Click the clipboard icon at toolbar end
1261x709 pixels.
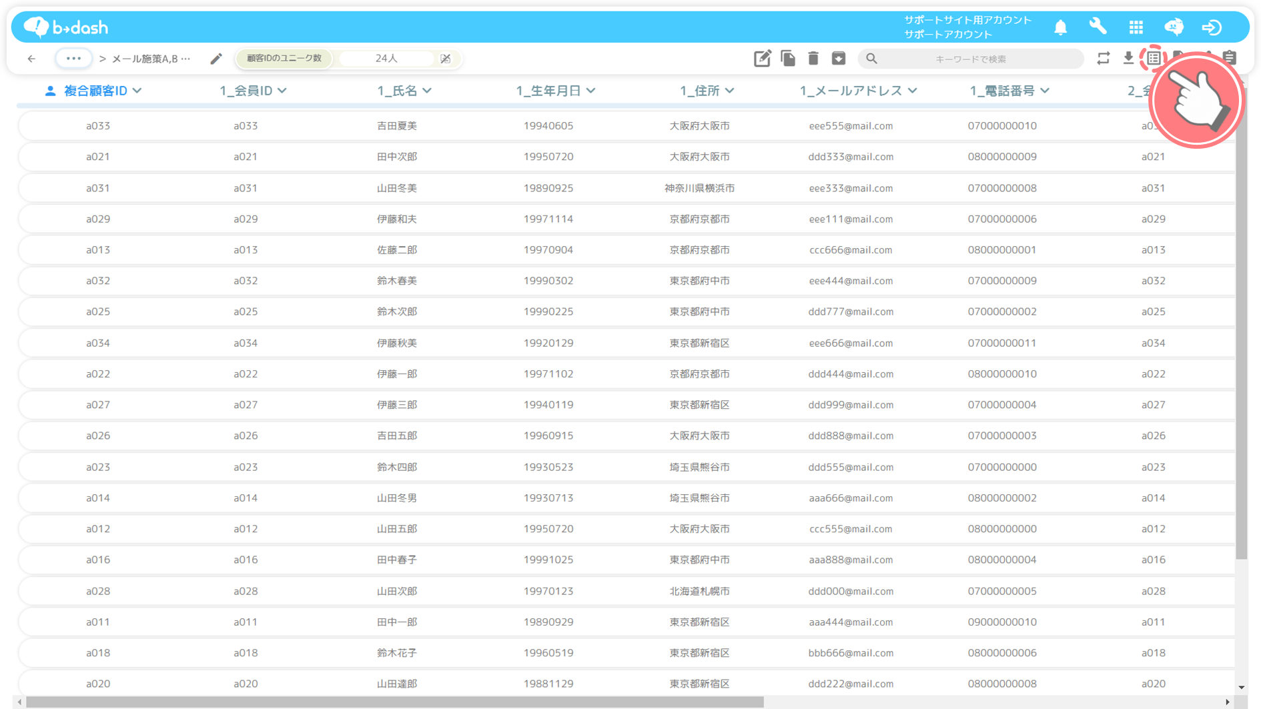(x=1230, y=59)
